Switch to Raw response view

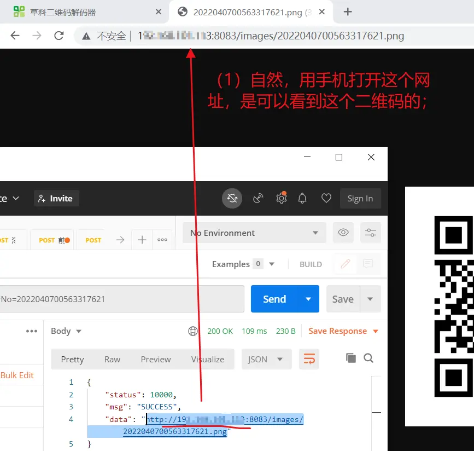coord(112,359)
